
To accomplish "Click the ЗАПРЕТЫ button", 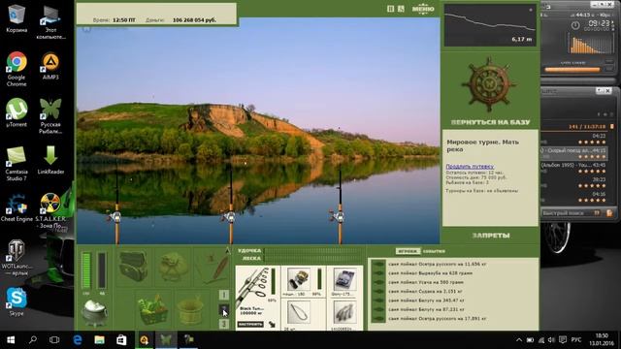I will coord(491,236).
